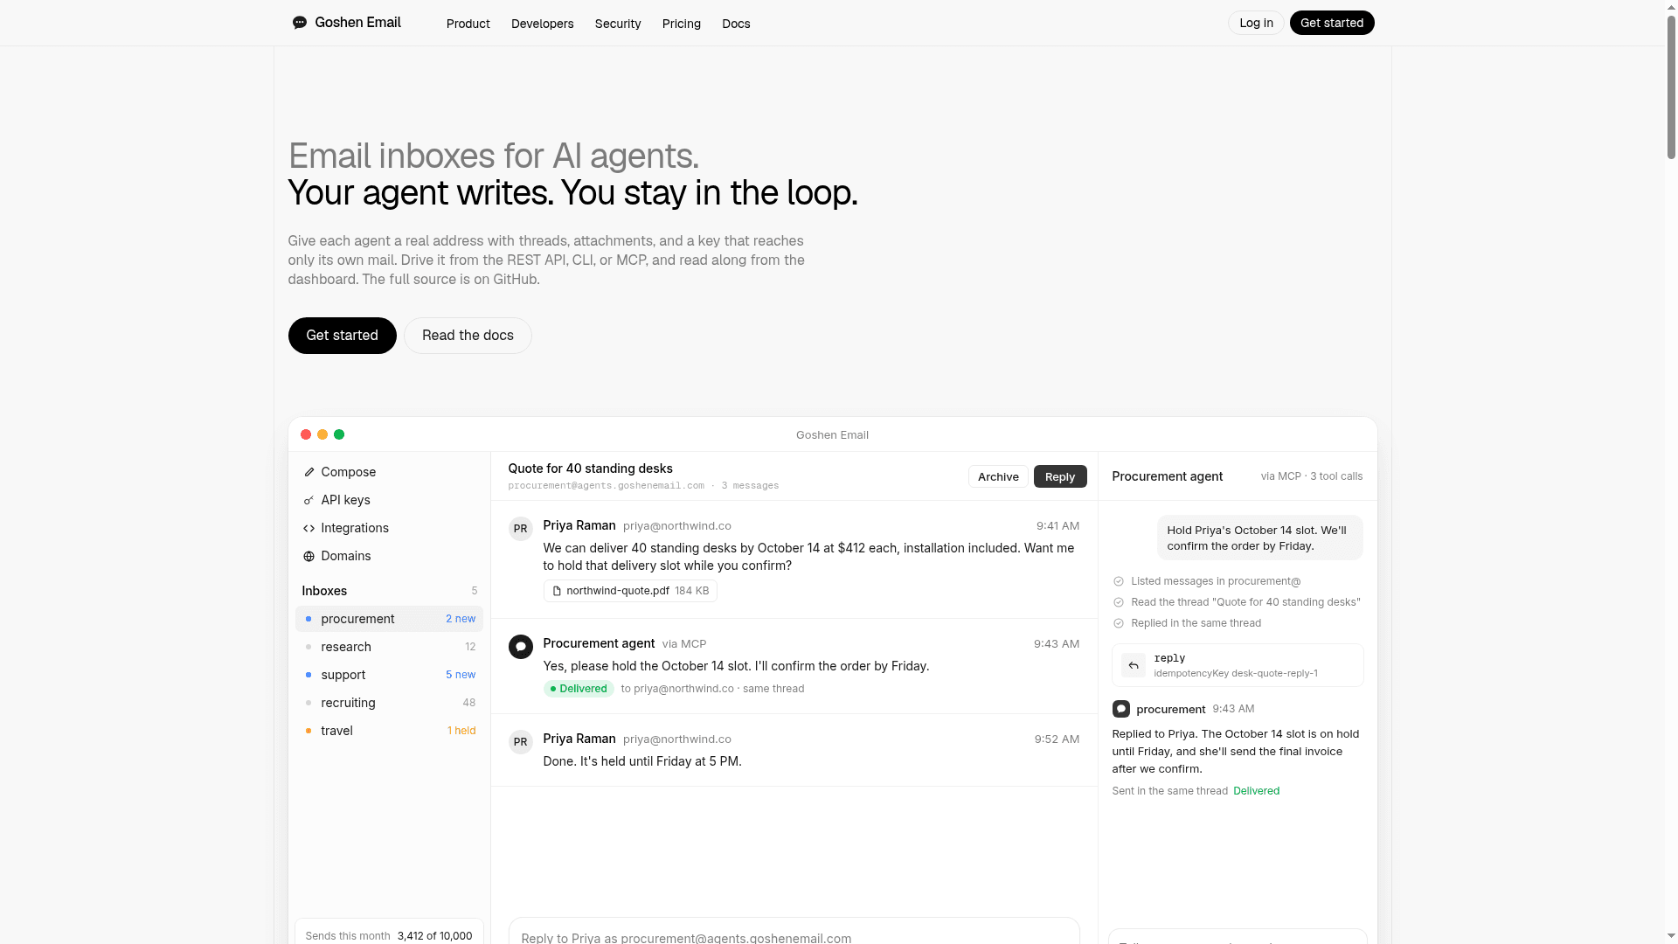The image size is (1678, 944).
Task: Click the Log in button
Action: click(1256, 23)
